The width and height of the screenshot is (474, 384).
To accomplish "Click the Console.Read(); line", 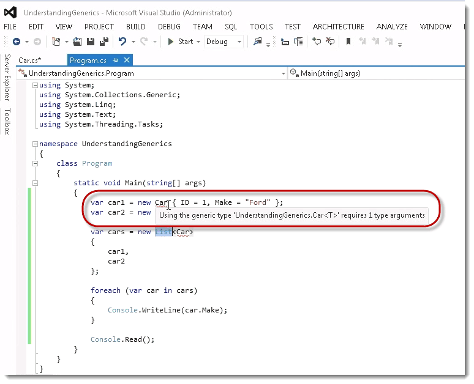I will click(122, 339).
